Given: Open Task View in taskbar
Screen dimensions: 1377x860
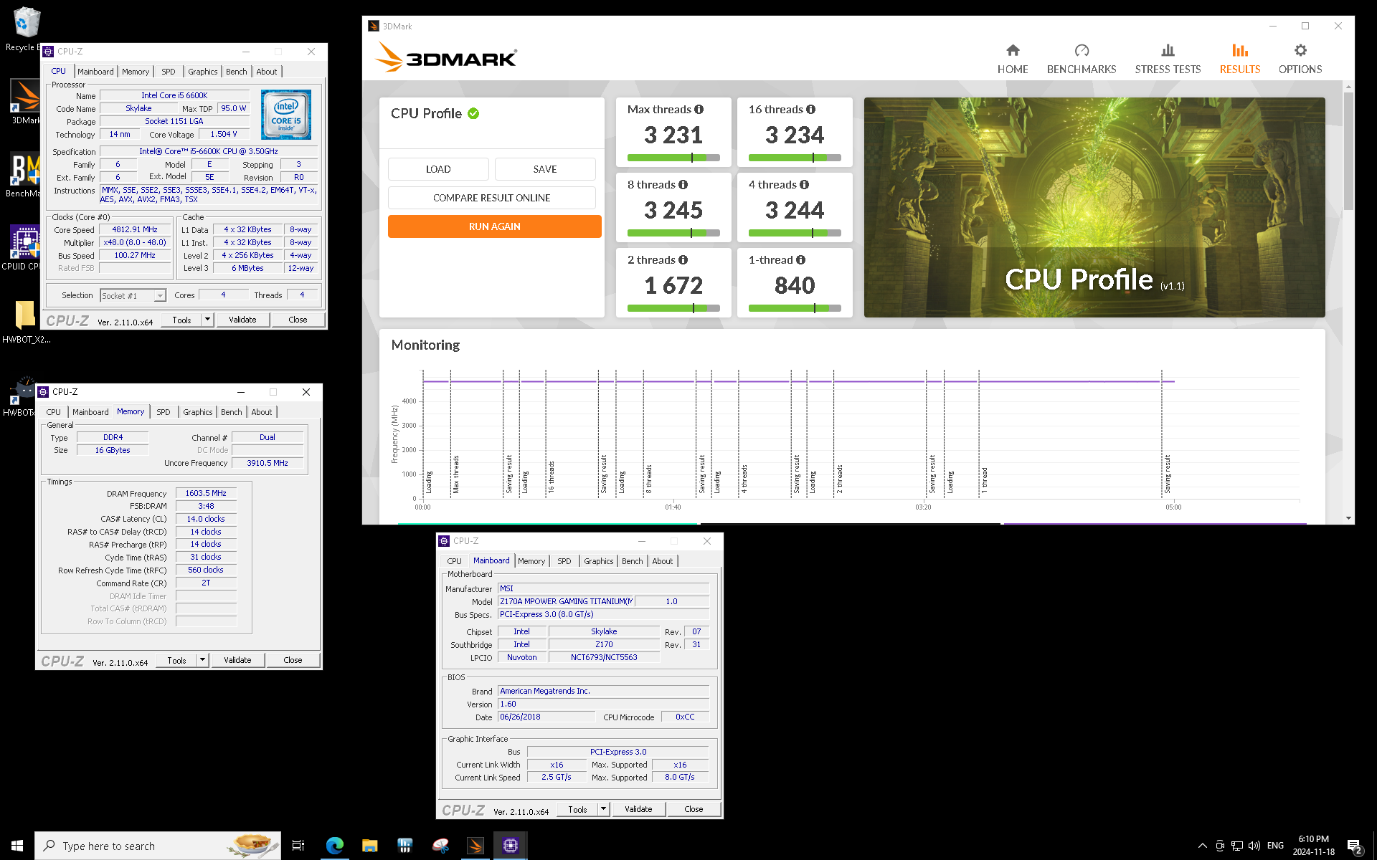Looking at the screenshot, I should click(x=298, y=846).
